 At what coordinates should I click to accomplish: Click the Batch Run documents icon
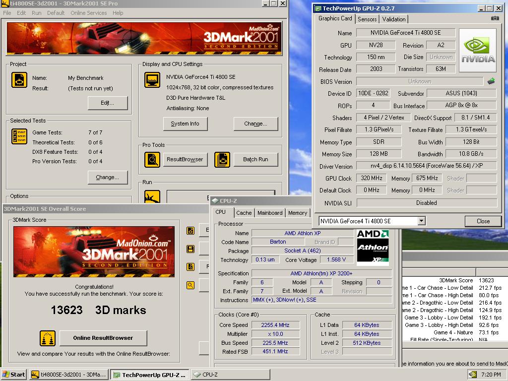click(x=222, y=159)
